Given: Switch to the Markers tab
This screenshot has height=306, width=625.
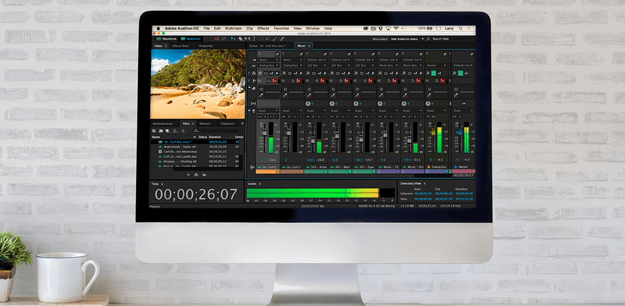Looking at the screenshot, I should pyautogui.click(x=205, y=124).
